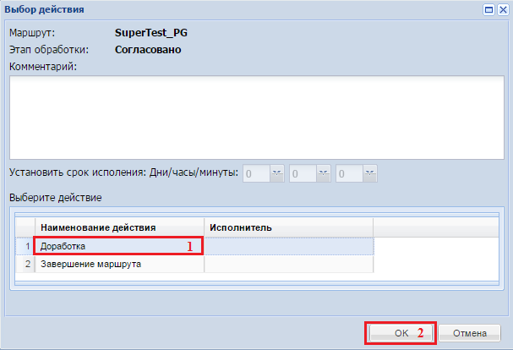
Task: Click the spinner arrows on the days field
Action: click(277, 173)
